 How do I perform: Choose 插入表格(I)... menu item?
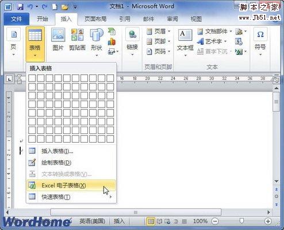coord(71,151)
